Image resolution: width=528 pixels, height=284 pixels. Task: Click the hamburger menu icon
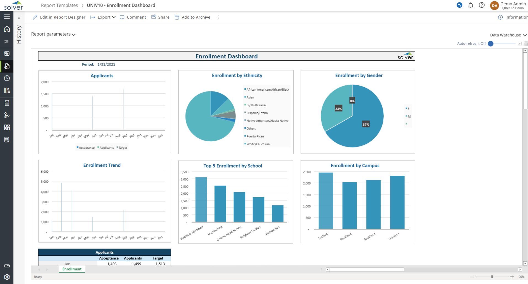coord(7,17)
